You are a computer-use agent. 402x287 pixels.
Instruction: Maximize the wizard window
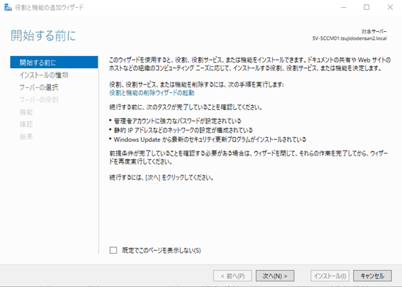pos(367,7)
